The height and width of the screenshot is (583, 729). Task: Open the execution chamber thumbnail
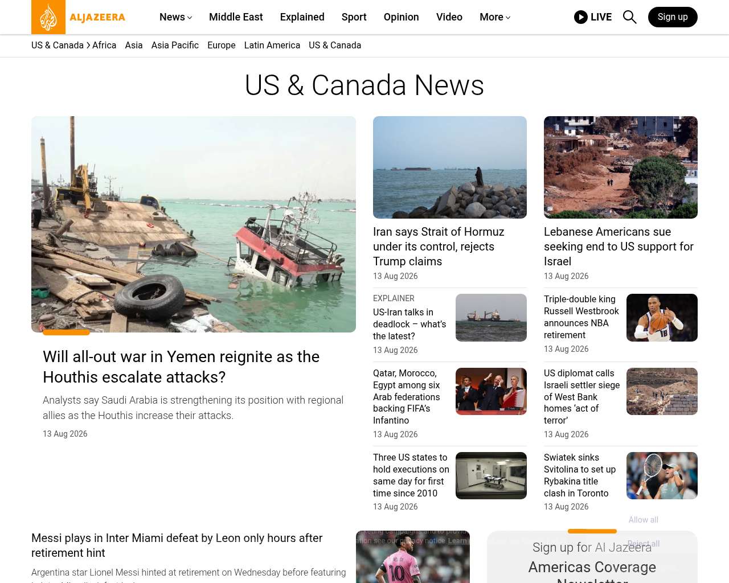(x=491, y=476)
